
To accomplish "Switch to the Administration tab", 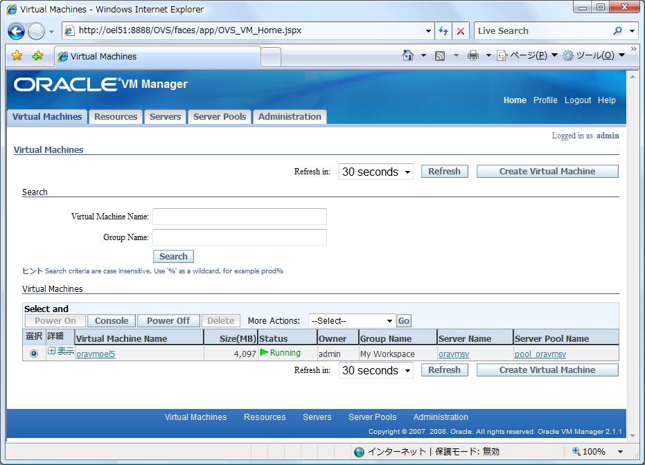I will tap(290, 117).
